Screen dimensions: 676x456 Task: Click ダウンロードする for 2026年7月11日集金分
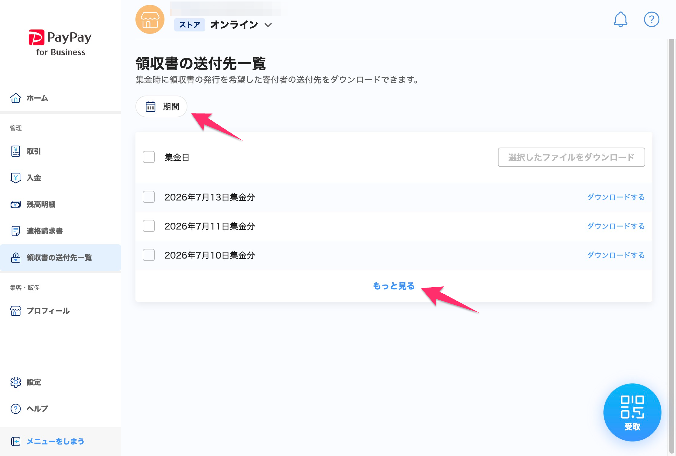coord(616,226)
